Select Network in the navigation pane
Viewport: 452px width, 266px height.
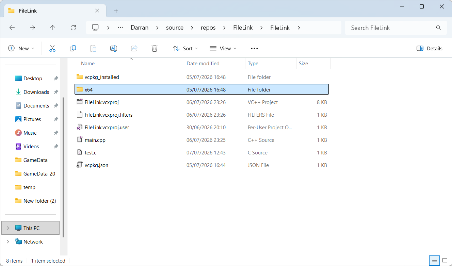(x=31, y=242)
